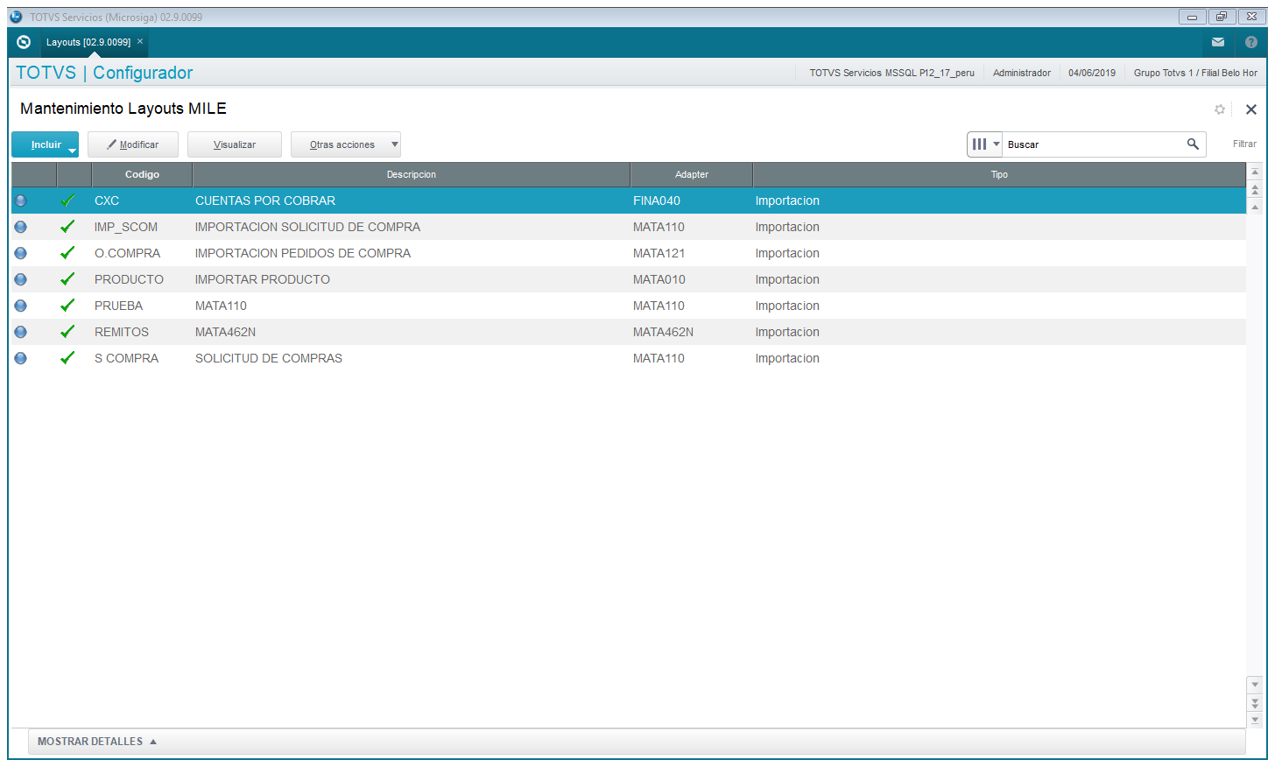Click the scroll-to-bottom arrow of the grid
Screen dimensions: 1275x767
(x=1255, y=720)
